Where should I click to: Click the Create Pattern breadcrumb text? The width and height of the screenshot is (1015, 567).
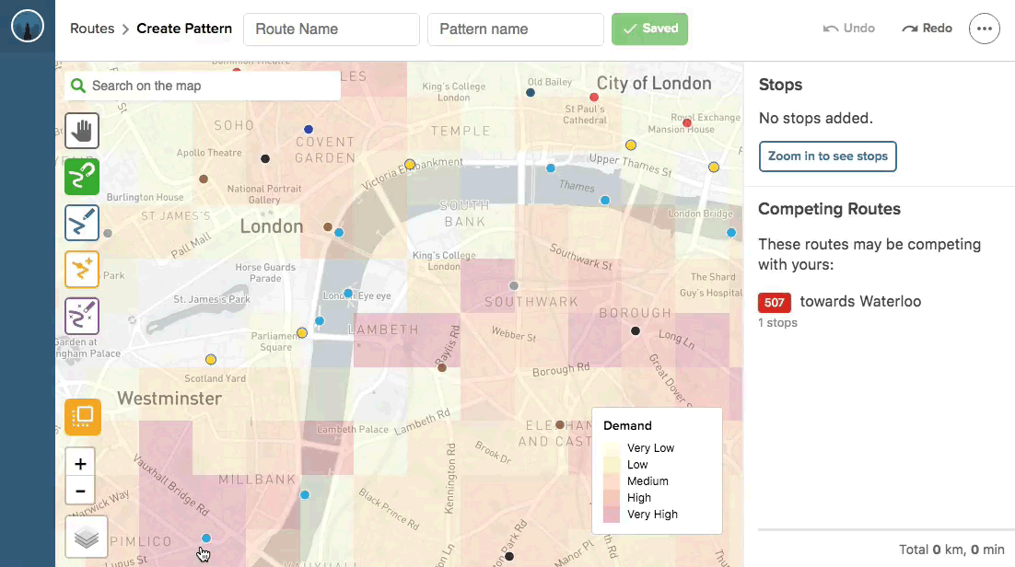184,29
